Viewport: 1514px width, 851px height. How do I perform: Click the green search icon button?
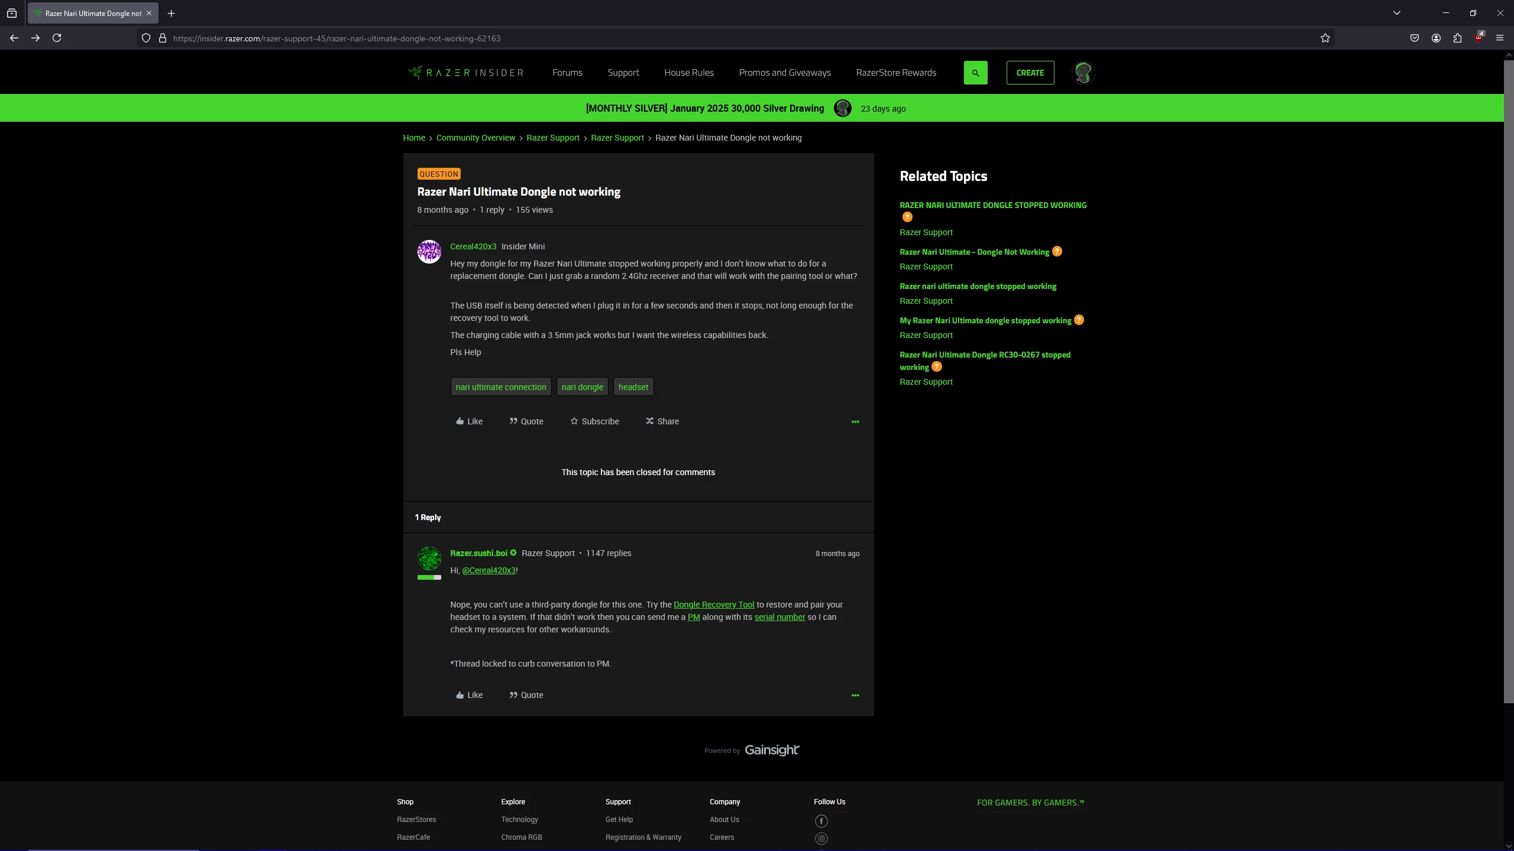coord(975,73)
